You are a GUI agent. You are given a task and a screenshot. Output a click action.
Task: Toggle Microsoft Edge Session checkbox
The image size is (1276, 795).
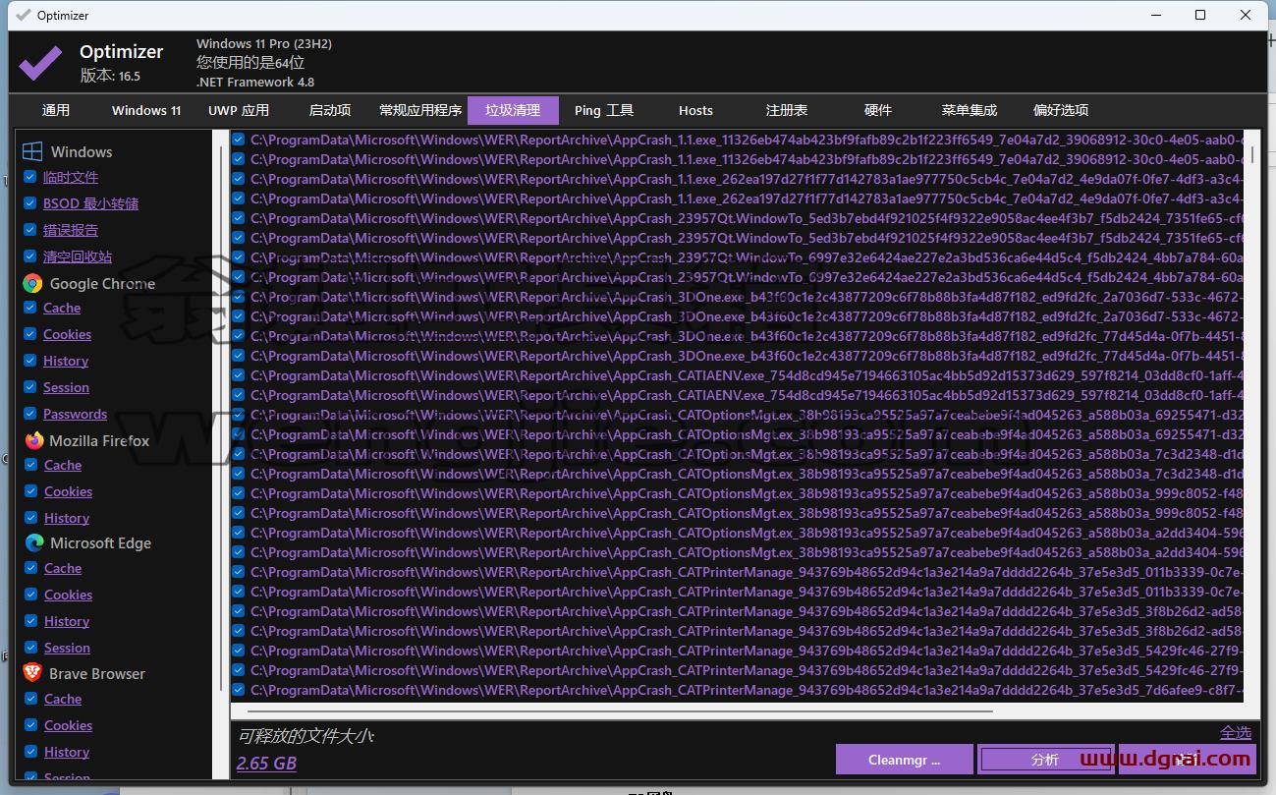click(30, 648)
